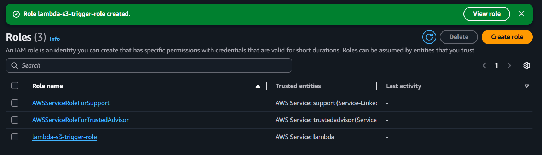The image size is (542, 155).
Task: Open the lambda-s3-trigger-role link
Action: [x=64, y=137]
